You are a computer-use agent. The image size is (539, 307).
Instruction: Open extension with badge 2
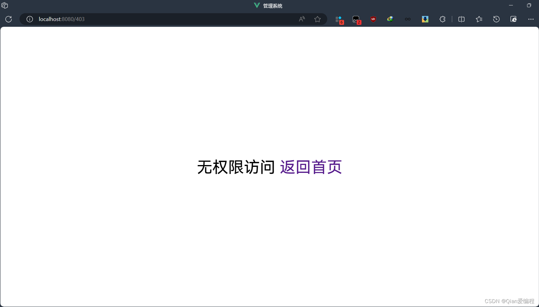pyautogui.click(x=357, y=20)
